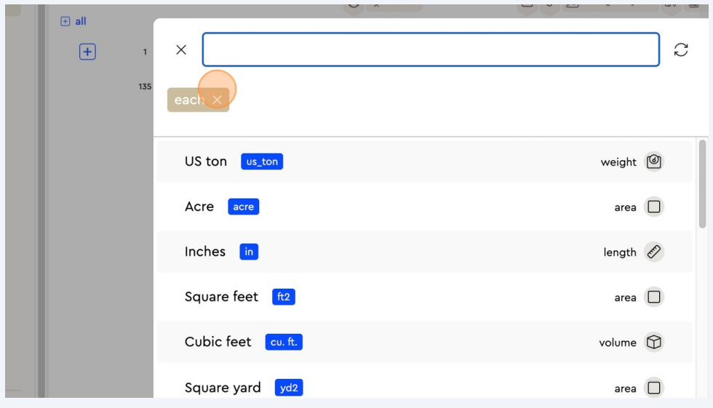The width and height of the screenshot is (713, 408).
Task: Click the area square icon for Square feet
Action: [x=653, y=297]
